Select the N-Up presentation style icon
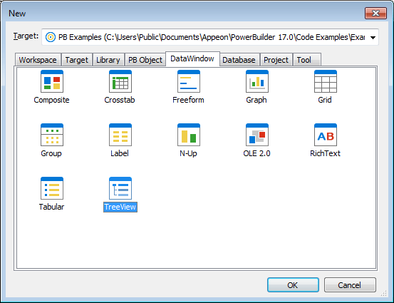Screen dimensions: 394x303 189,135
